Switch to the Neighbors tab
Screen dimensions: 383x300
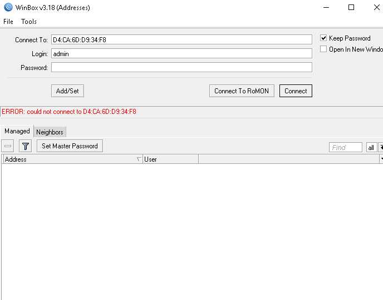coord(50,132)
